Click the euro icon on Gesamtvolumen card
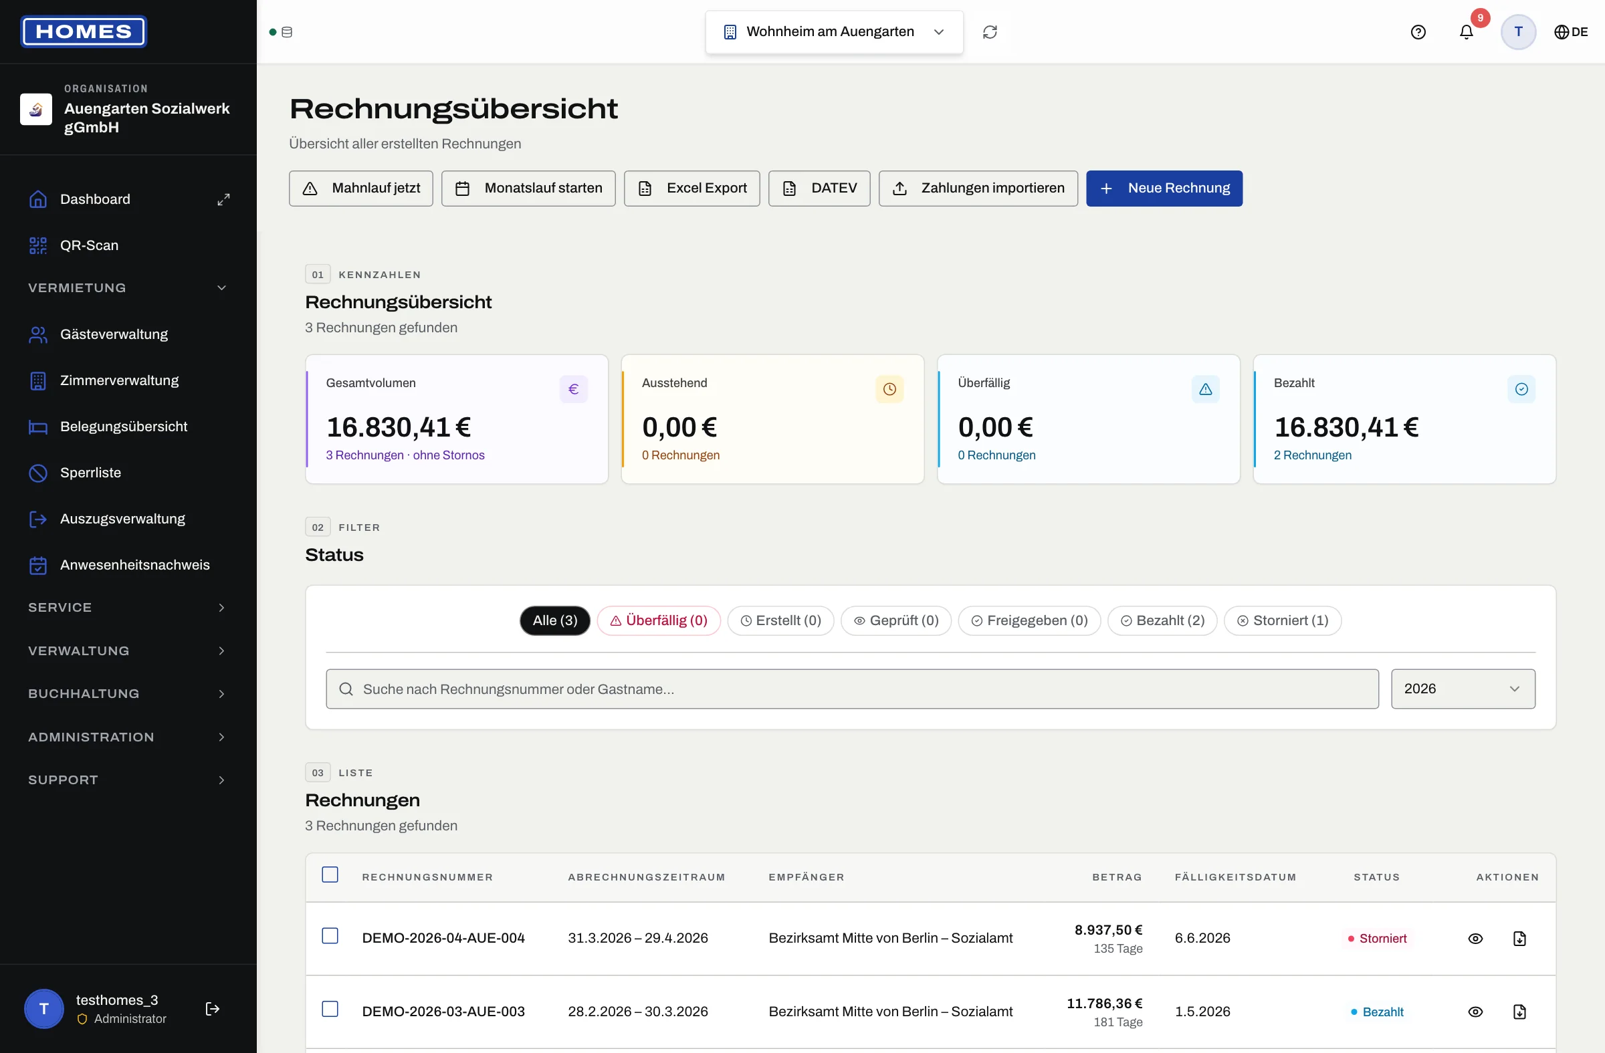Viewport: 1605px width, 1053px height. click(x=573, y=389)
